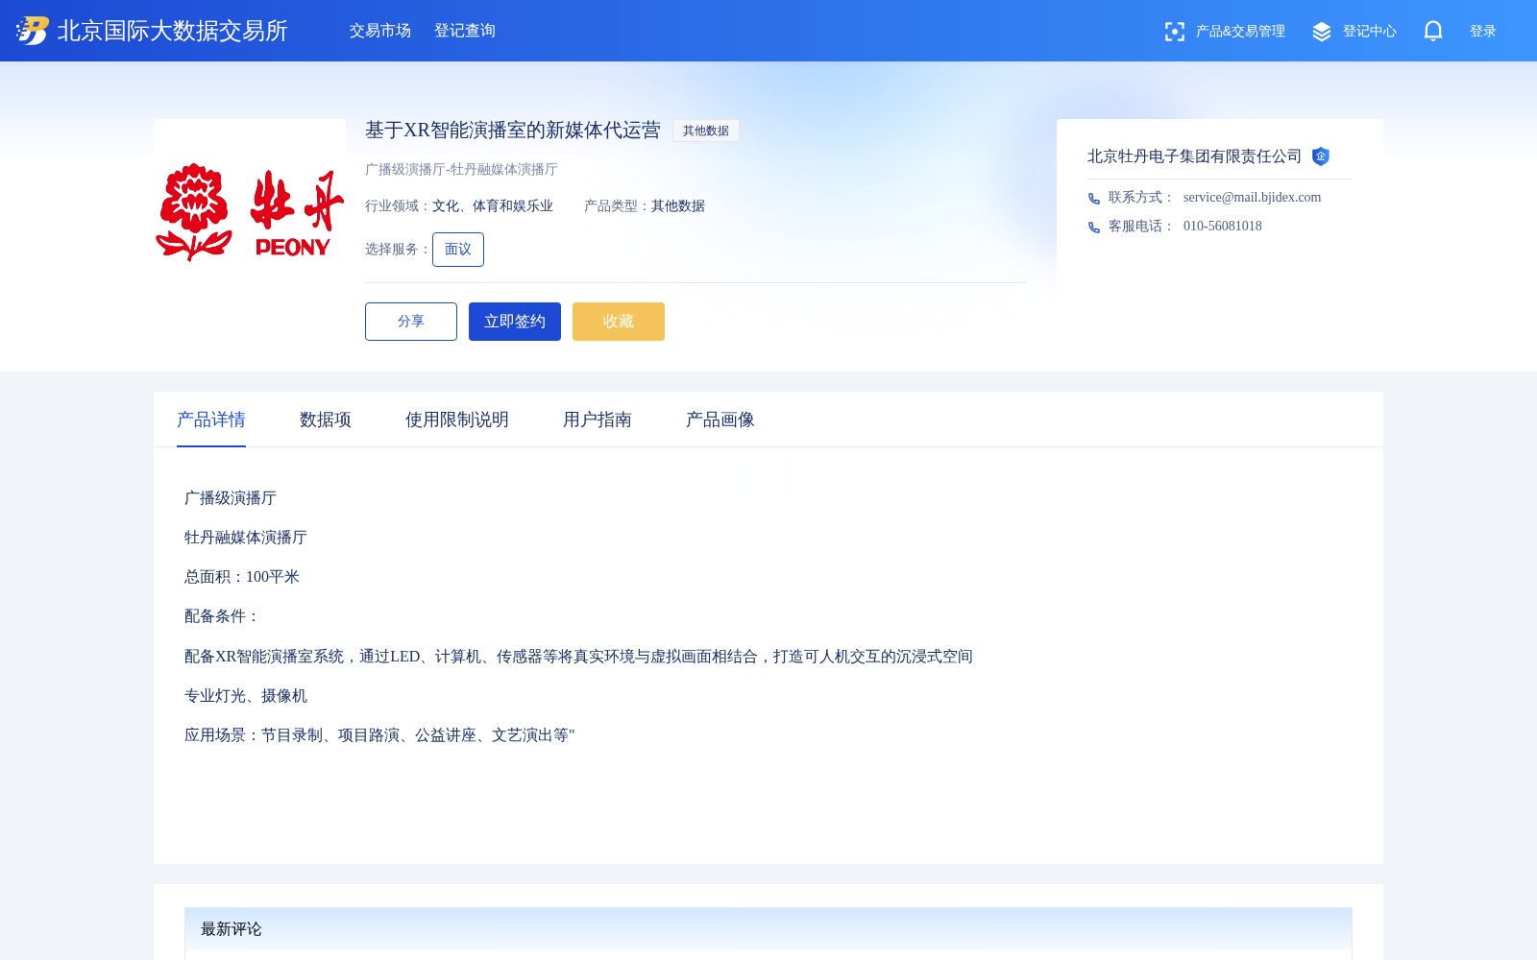
Task: Click the 分享 button
Action: [411, 322]
